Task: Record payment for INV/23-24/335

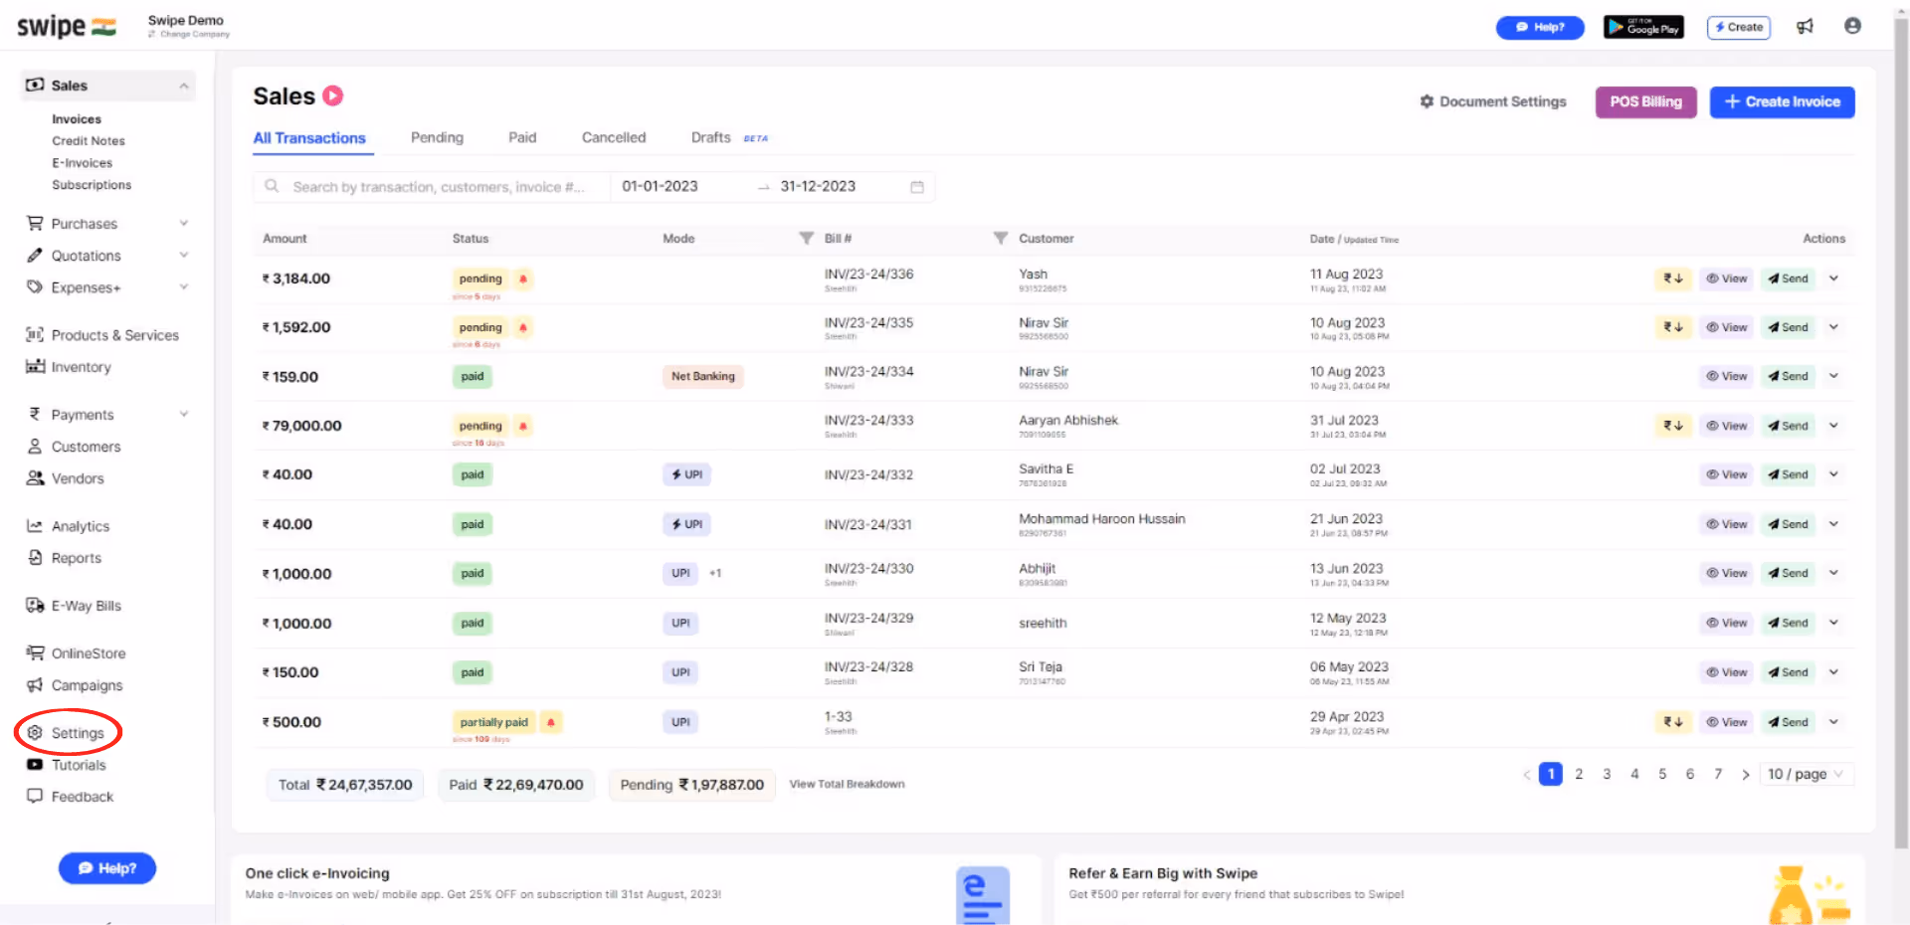Action: [x=1673, y=327]
